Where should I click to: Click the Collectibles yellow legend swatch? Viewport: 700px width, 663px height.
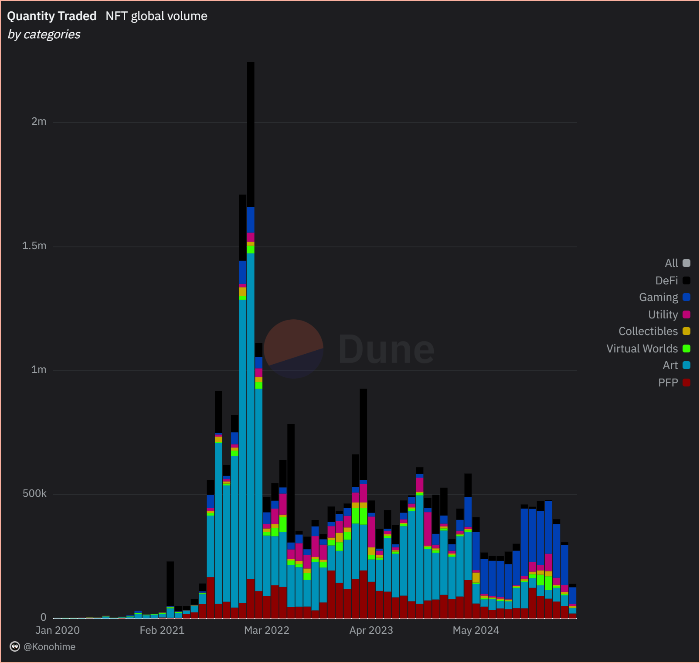click(x=687, y=331)
